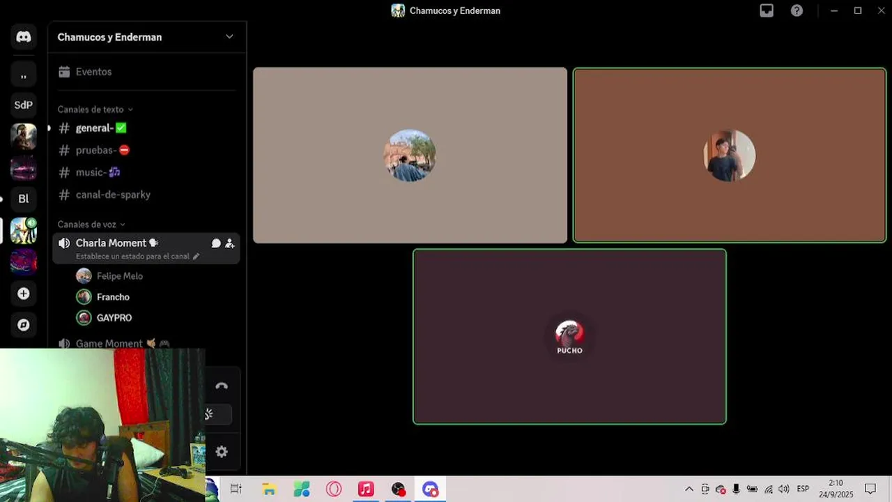This screenshot has width=892, height=502.
Task: Open Windows notification center
Action: [870, 489]
